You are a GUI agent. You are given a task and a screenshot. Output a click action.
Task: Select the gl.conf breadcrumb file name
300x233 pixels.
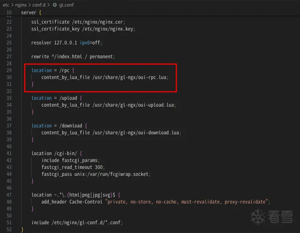click(67, 5)
